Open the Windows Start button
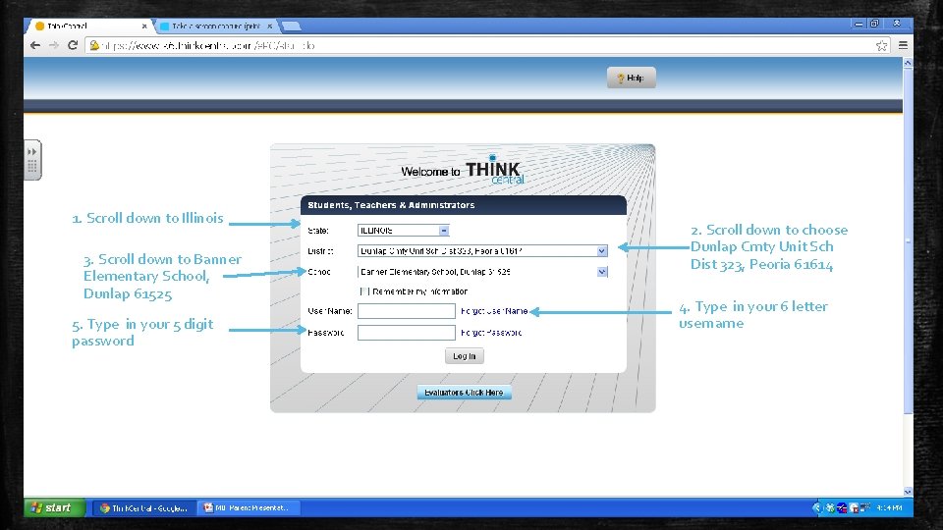 pos(54,507)
